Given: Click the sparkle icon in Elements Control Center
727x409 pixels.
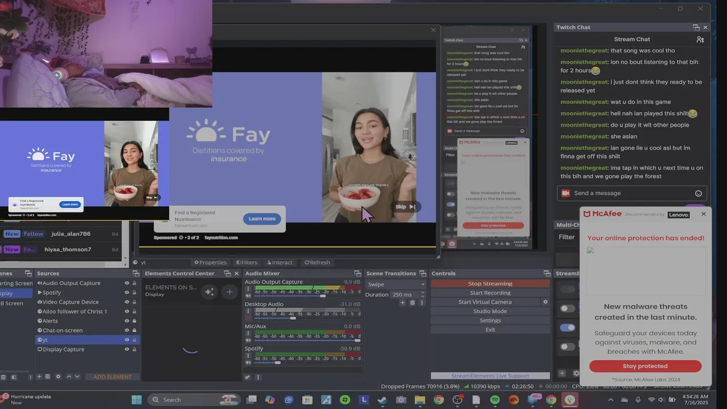Looking at the screenshot, I should click(209, 291).
